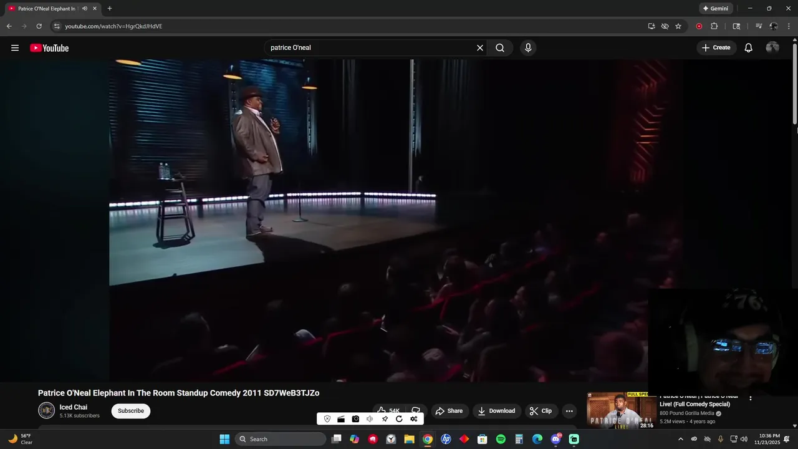The width and height of the screenshot is (798, 449).
Task: Click the clapperboard icon in floating toolbar
Action: pyautogui.click(x=341, y=419)
